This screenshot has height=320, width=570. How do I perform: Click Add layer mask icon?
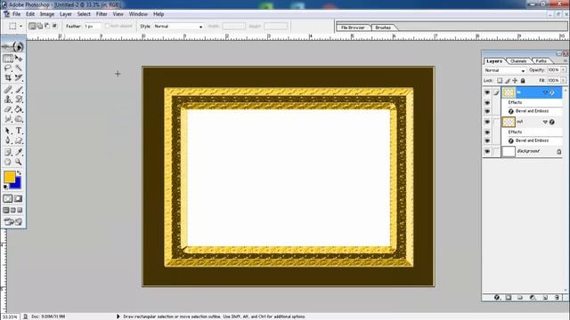click(509, 298)
